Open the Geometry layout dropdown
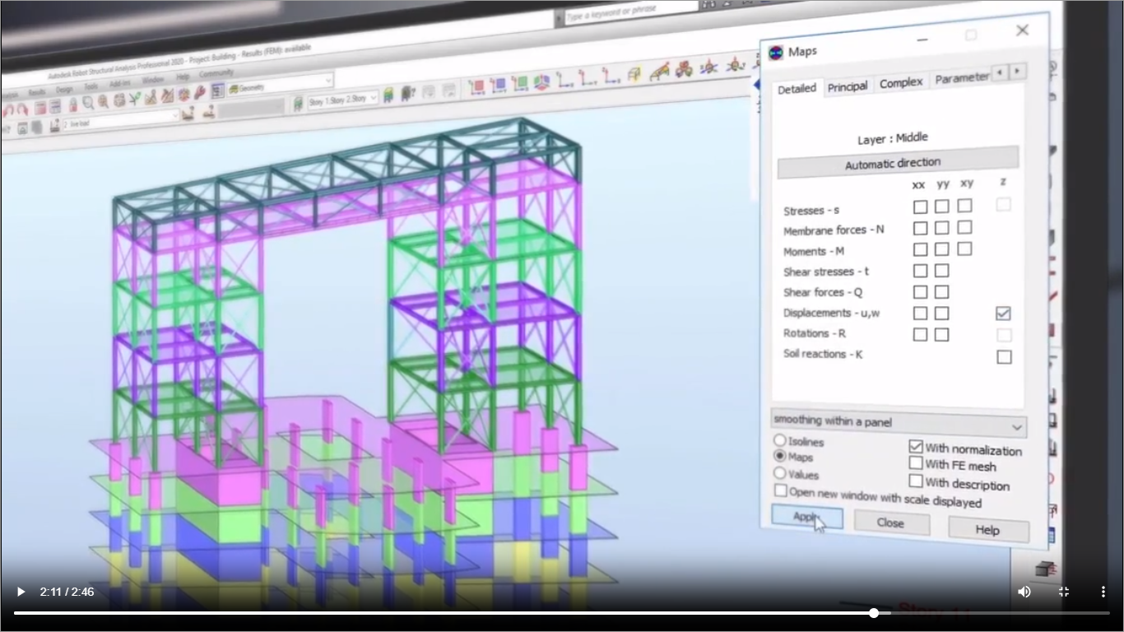The height and width of the screenshot is (632, 1124). coord(281,86)
